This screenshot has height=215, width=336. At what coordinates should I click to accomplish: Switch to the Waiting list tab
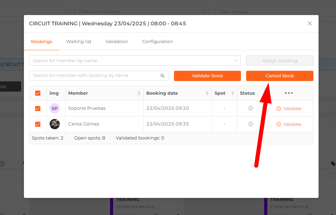pyautogui.click(x=79, y=42)
